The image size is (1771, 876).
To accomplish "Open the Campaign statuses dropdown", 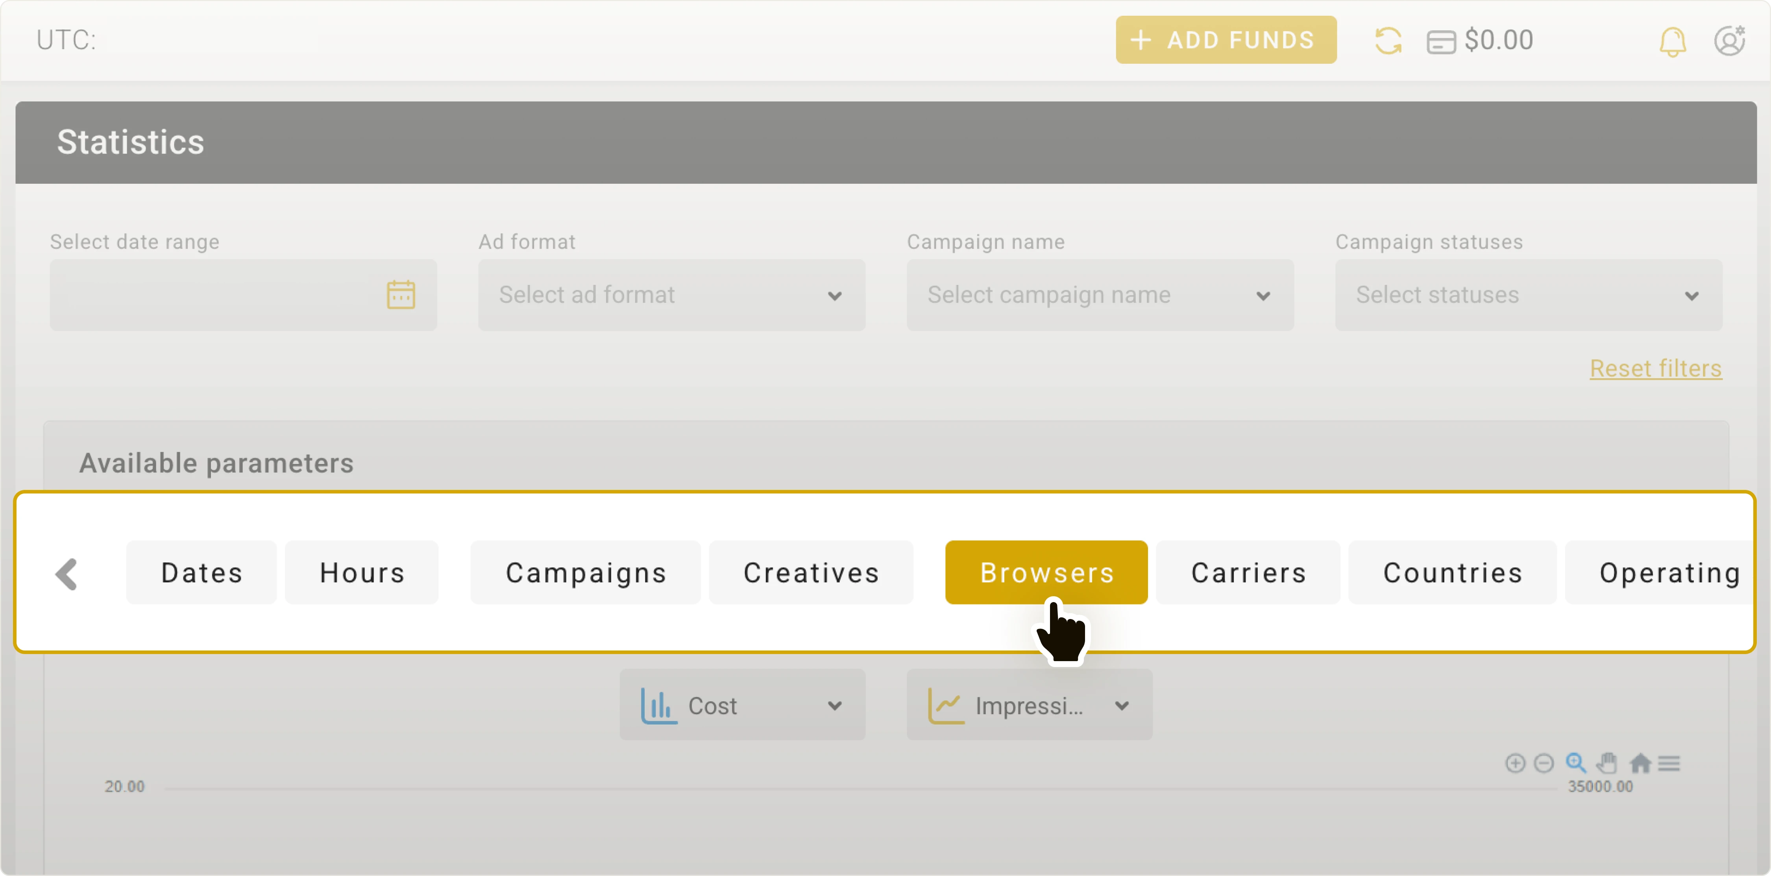I will 1526,295.
